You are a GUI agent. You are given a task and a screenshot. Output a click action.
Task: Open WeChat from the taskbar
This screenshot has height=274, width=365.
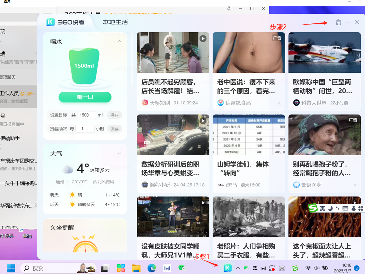click(x=182, y=268)
